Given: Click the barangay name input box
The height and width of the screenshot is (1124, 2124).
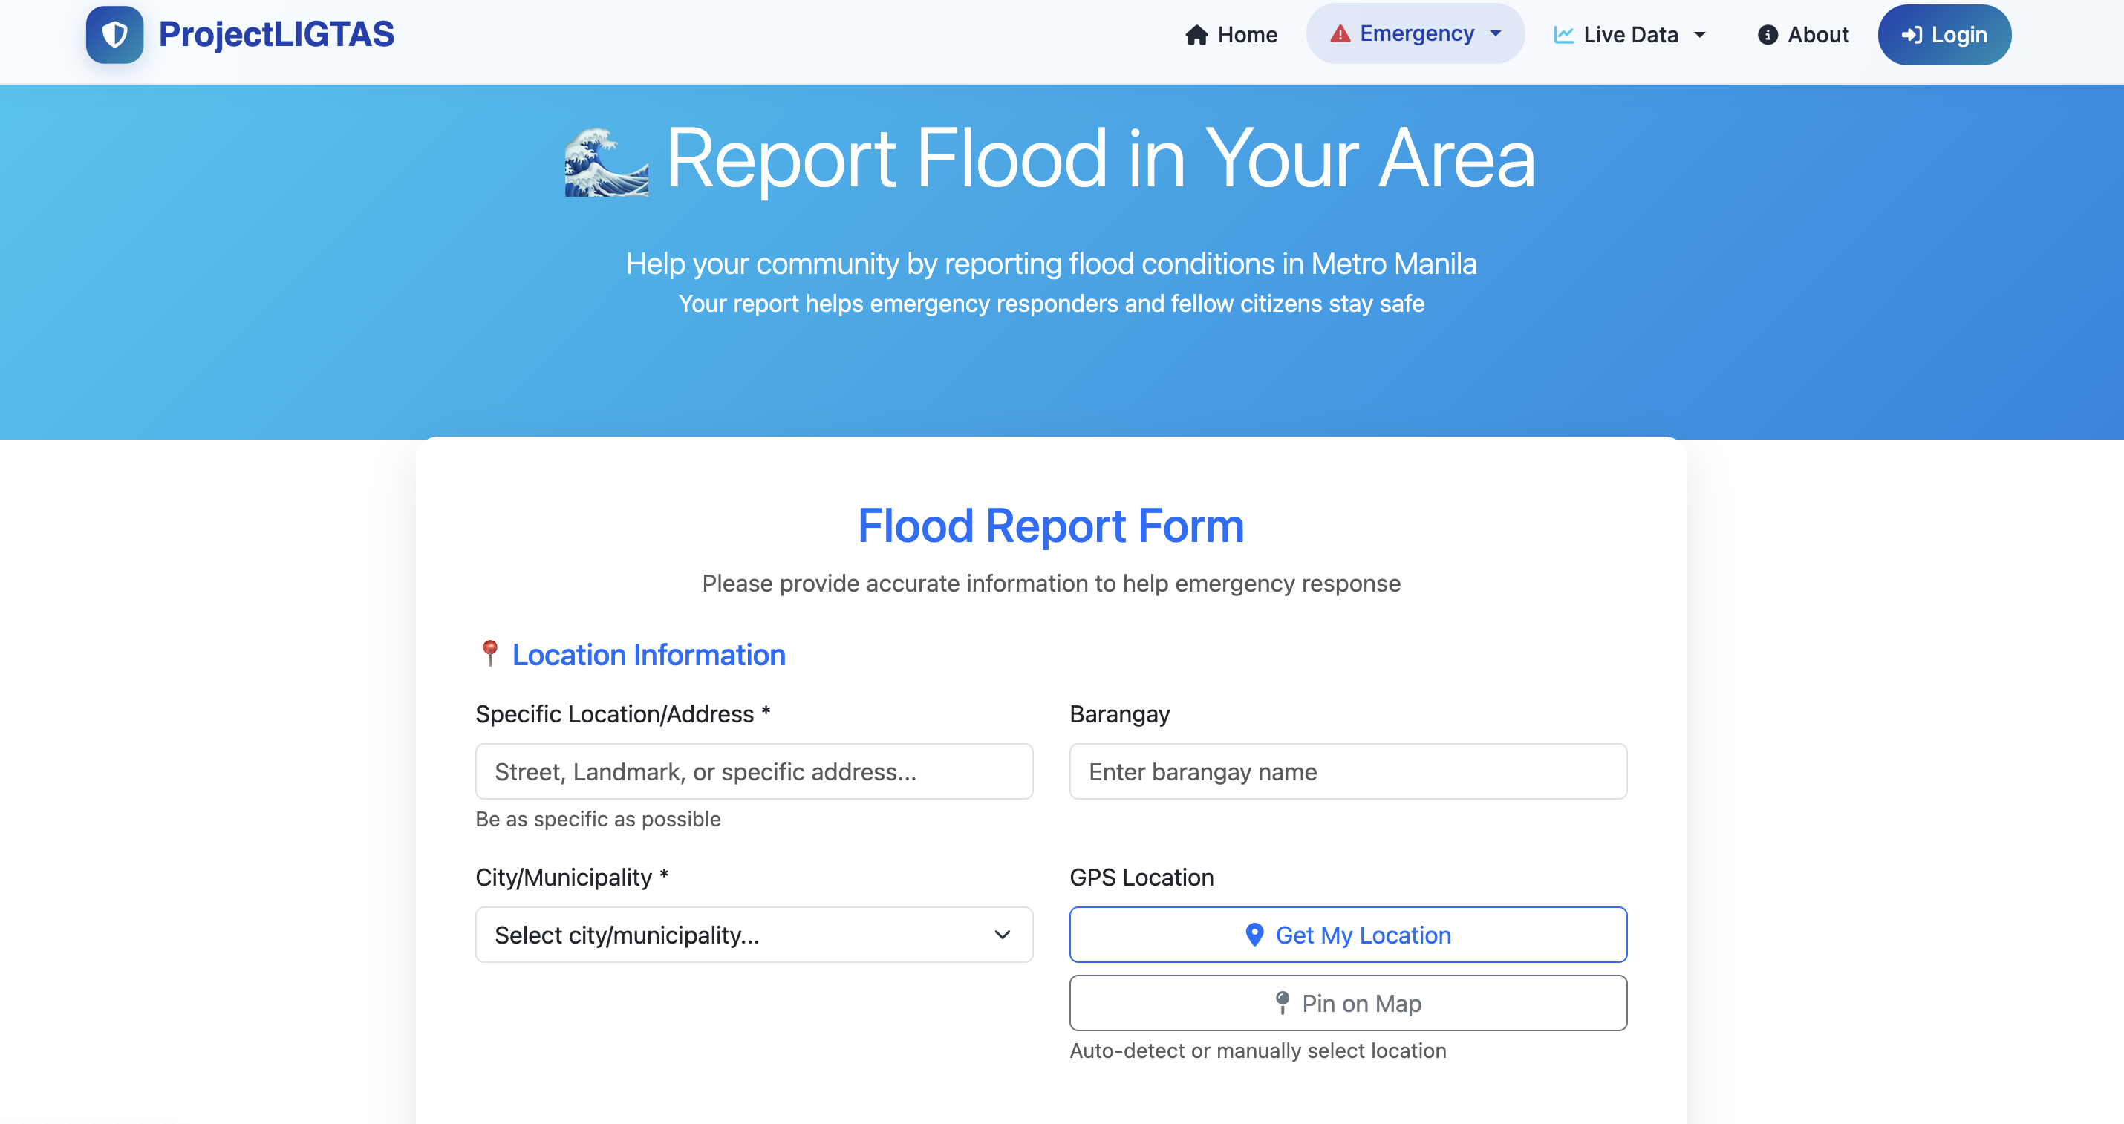Looking at the screenshot, I should [1347, 771].
